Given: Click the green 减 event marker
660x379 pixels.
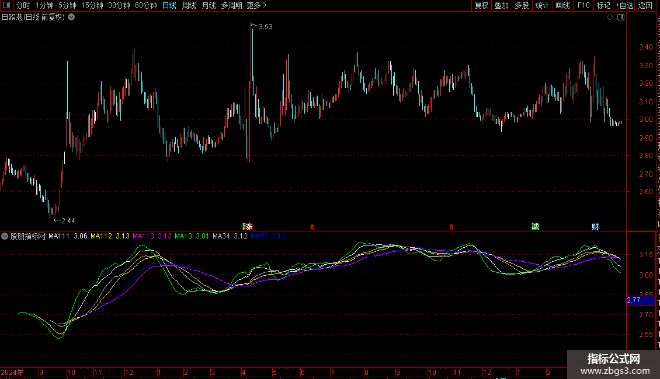Looking at the screenshot, I should click(535, 227).
